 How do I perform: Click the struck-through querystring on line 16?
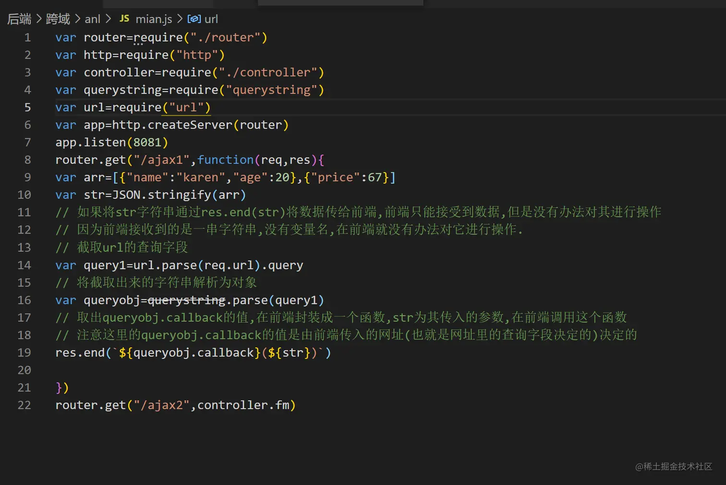click(x=186, y=300)
